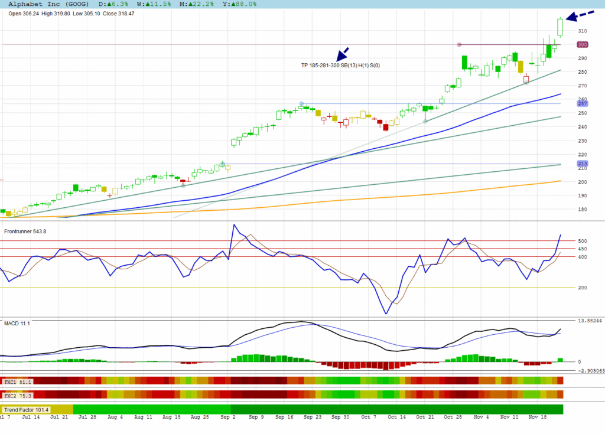Select the red 300 price tag
Image resolution: width=605 pixels, height=434 pixels.
(582, 44)
